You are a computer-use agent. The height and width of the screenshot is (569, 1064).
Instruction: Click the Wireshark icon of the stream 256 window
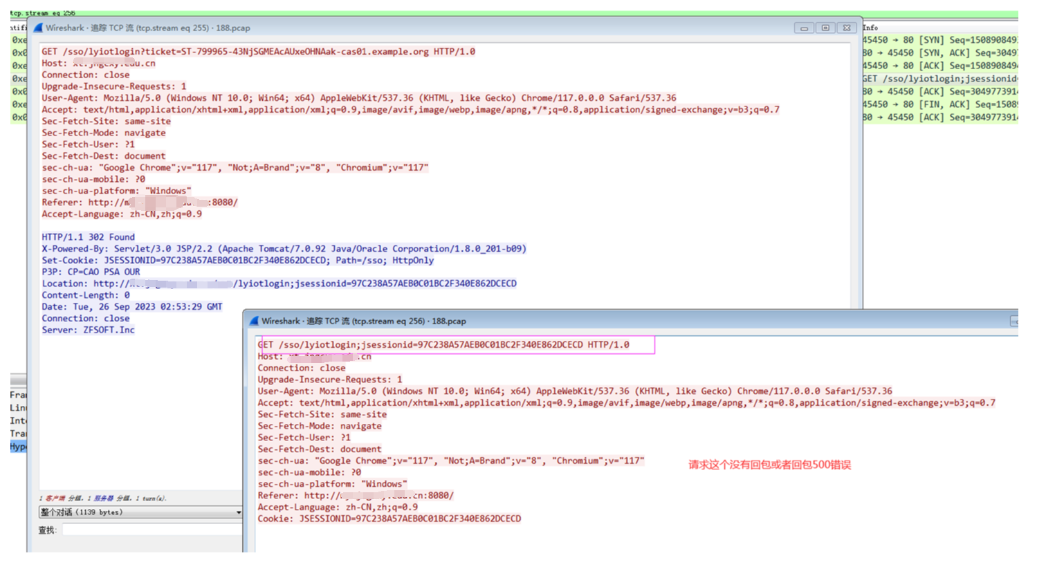click(x=254, y=321)
